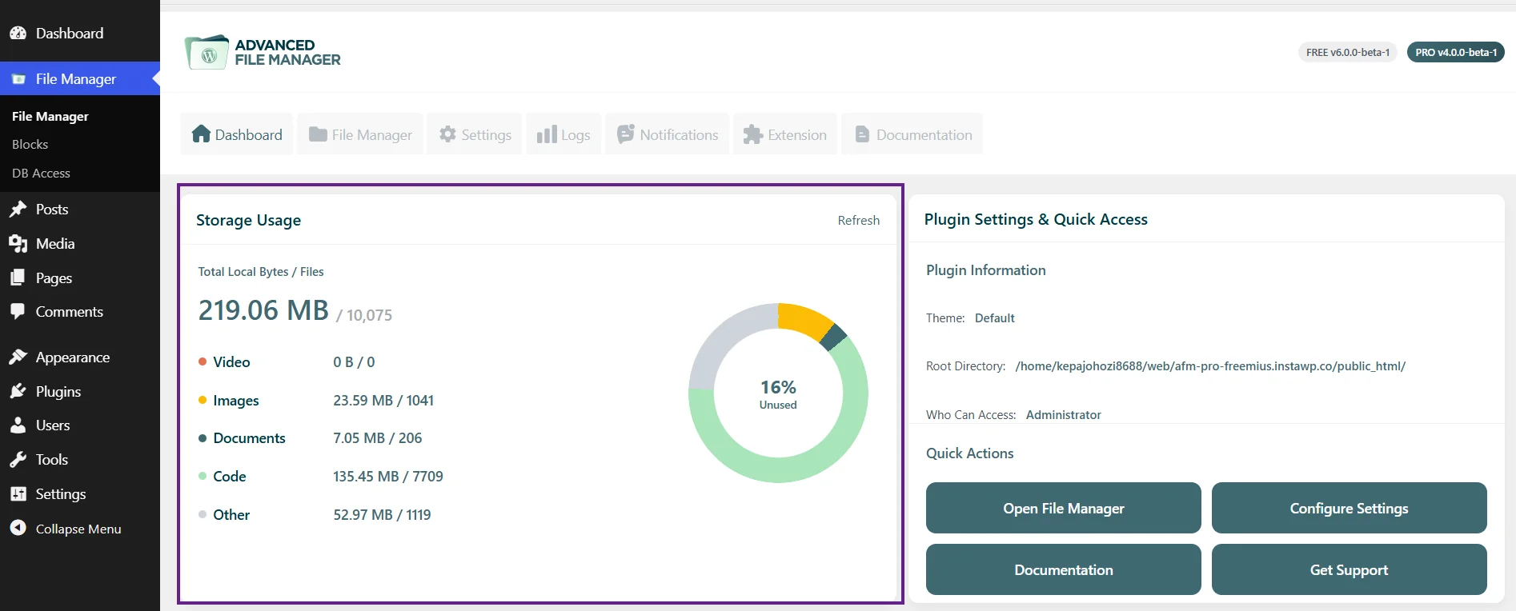Image resolution: width=1516 pixels, height=611 pixels.
Task: Click the Collapse Menu arrow icon
Action: (18, 529)
